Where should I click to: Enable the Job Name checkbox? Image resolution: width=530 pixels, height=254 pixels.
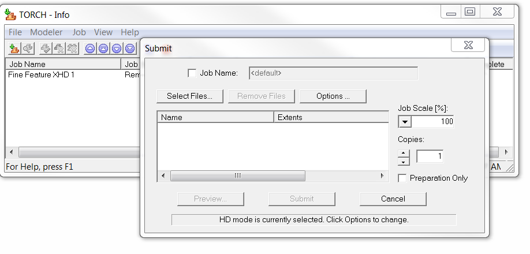[192, 73]
